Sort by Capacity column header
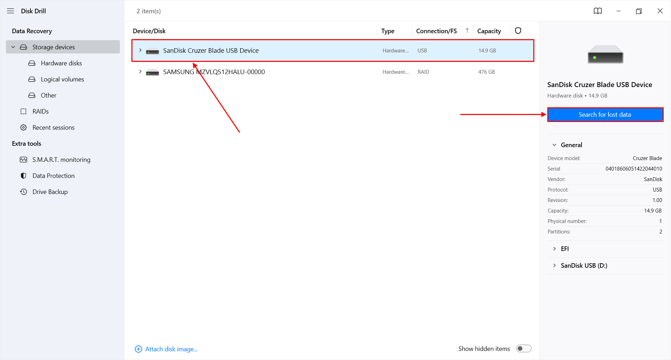 pyautogui.click(x=489, y=31)
